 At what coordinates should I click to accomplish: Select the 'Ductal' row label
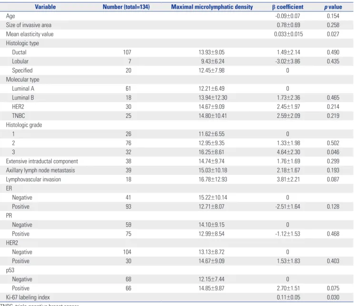pyautogui.click(x=19, y=52)
